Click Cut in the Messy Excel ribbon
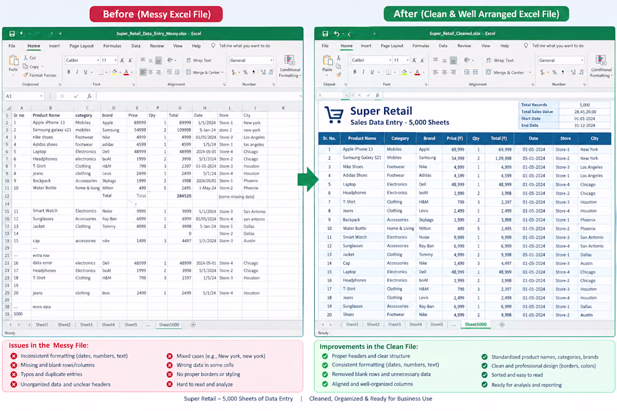This screenshot has height=411, width=617. (30, 58)
